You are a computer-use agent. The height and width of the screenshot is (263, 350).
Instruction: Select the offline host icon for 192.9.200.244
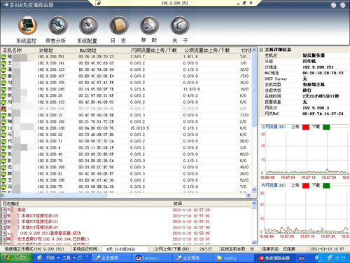(3, 109)
